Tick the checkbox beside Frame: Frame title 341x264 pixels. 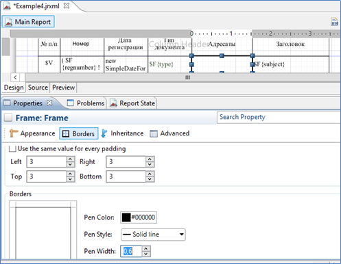(x=8, y=118)
